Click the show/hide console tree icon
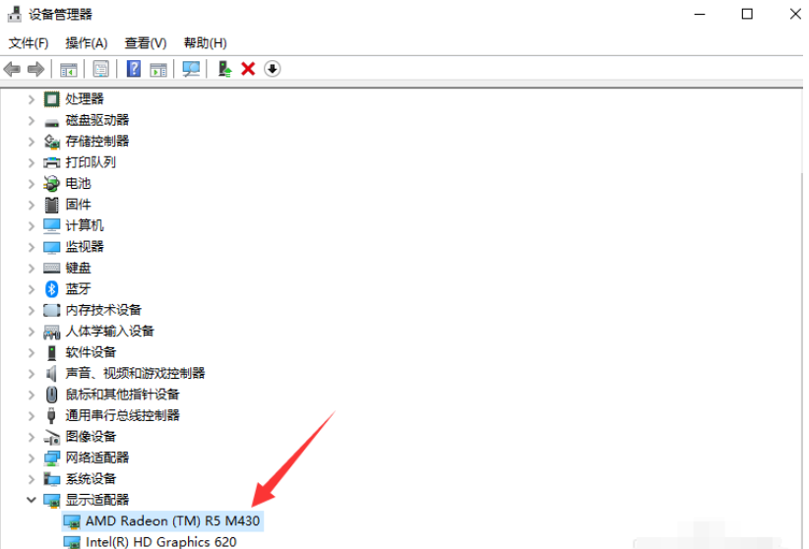This screenshot has width=809, height=549. pos(68,69)
